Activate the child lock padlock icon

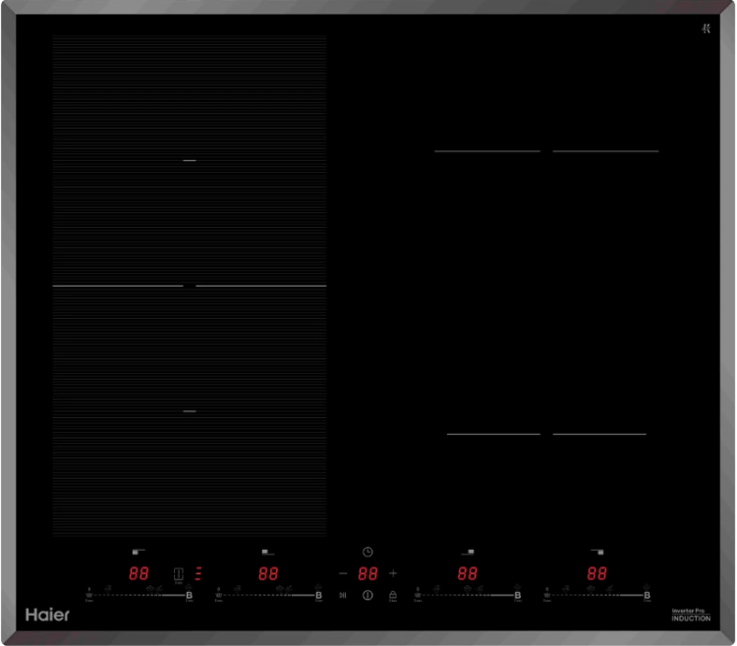[392, 595]
